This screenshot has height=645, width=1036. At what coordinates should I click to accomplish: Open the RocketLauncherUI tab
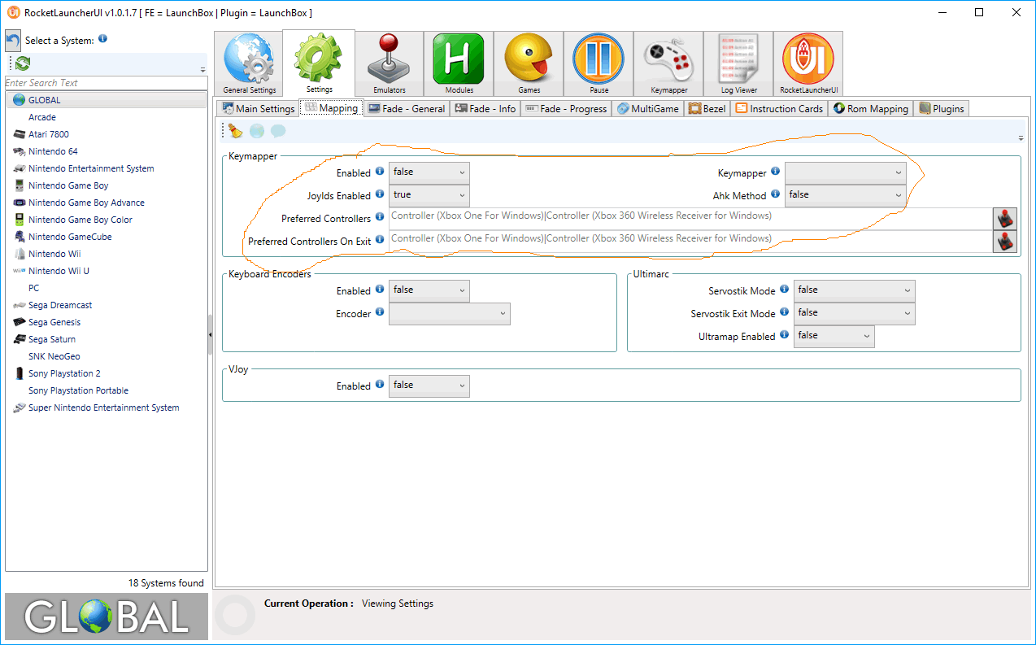coord(809,63)
